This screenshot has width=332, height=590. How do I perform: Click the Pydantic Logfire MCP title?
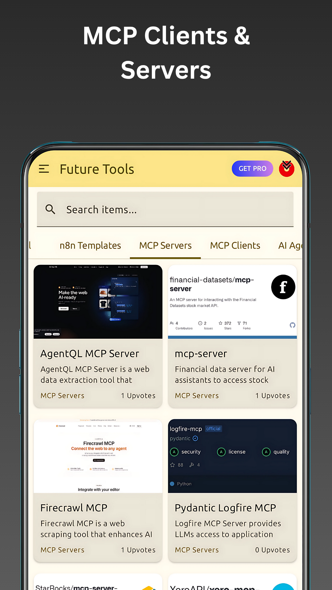click(225, 508)
